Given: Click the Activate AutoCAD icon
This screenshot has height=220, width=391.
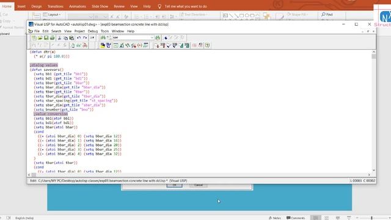Looking at the screenshot, I should click(x=103, y=45).
